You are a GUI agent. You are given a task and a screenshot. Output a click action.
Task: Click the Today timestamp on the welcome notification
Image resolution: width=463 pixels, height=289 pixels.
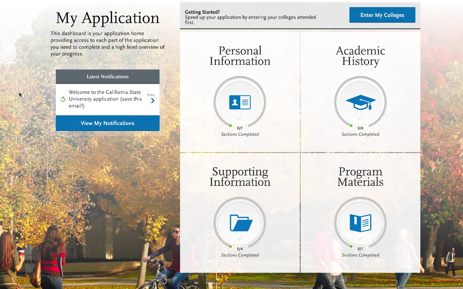[151, 95]
